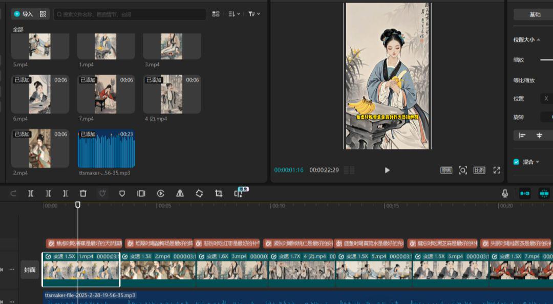Click the rotate icon in timeline toolbar
553x304 pixels.
(x=199, y=193)
